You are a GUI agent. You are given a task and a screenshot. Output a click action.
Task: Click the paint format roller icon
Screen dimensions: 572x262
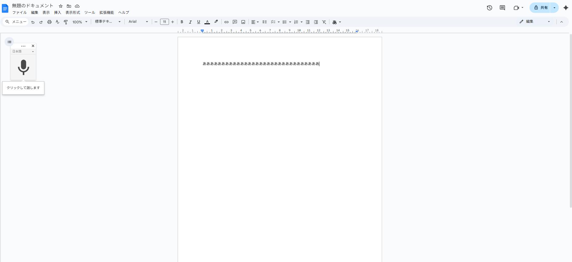[x=66, y=22]
